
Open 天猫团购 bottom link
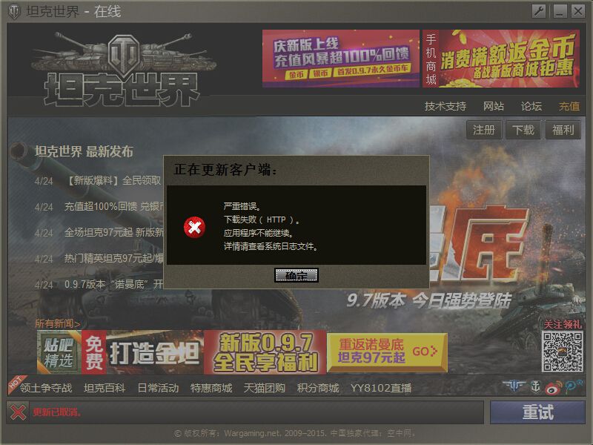pos(265,388)
